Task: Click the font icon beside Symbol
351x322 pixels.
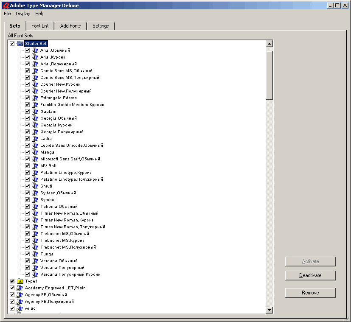Action: [x=35, y=199]
